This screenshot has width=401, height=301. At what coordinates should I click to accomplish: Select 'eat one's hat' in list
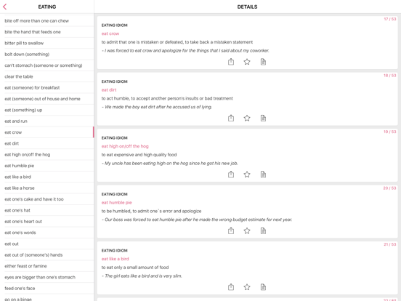tap(47, 210)
